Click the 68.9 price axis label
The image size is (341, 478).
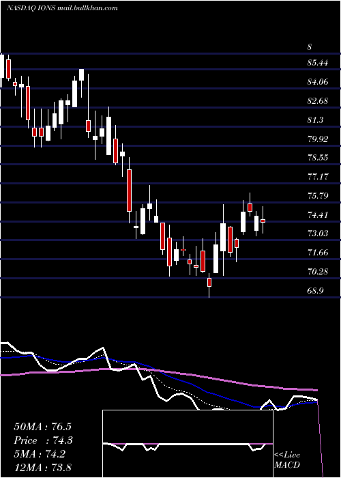(x=315, y=290)
